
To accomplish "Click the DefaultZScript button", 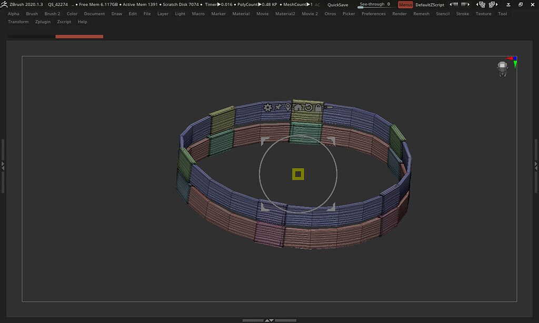I will [x=430, y=5].
